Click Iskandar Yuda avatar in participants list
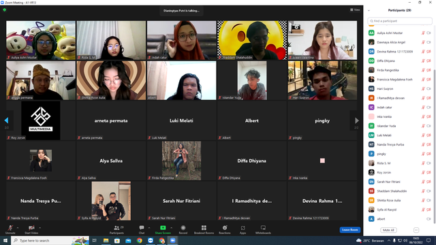 click(x=371, y=126)
